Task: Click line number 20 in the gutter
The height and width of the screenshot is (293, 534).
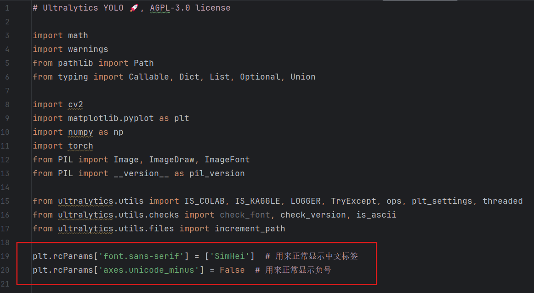Action: pyautogui.click(x=5, y=270)
